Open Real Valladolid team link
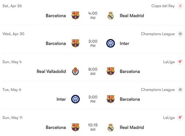 51,71
